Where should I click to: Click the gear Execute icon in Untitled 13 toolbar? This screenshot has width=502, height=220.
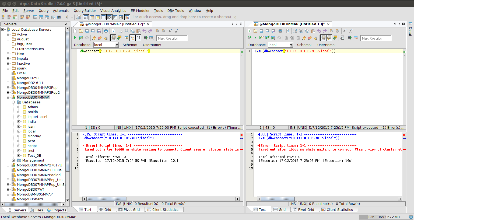[250, 38]
